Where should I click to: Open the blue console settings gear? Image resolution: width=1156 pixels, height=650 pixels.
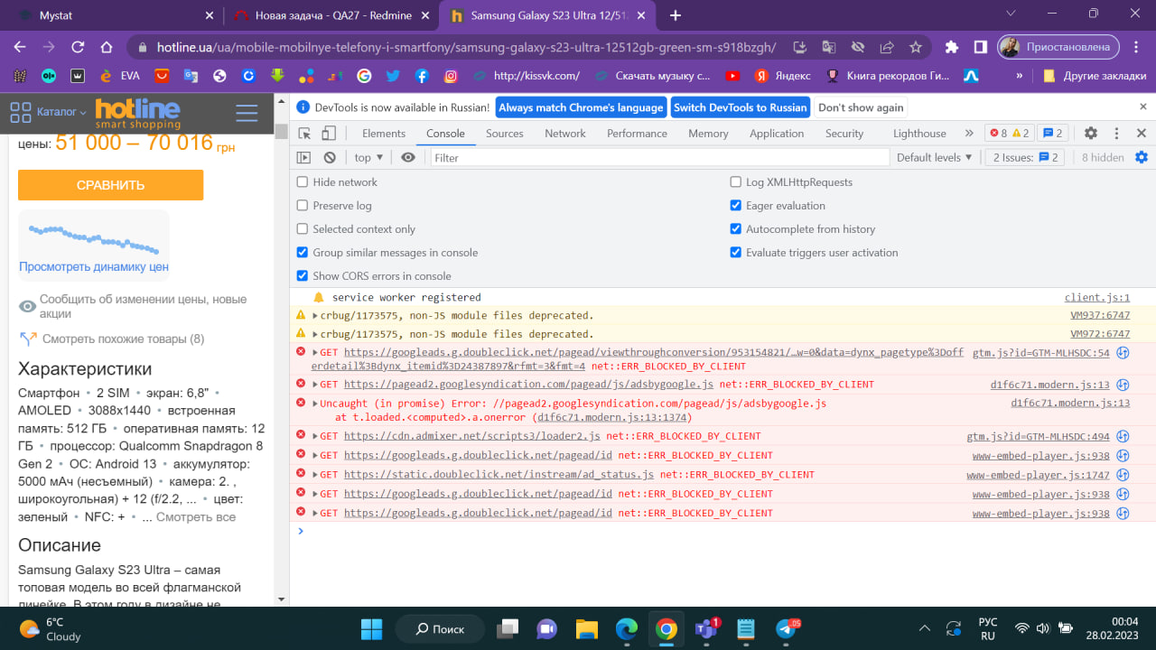point(1142,157)
